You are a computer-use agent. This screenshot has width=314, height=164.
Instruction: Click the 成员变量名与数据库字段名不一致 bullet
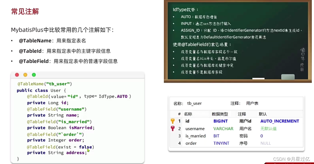point(209,52)
